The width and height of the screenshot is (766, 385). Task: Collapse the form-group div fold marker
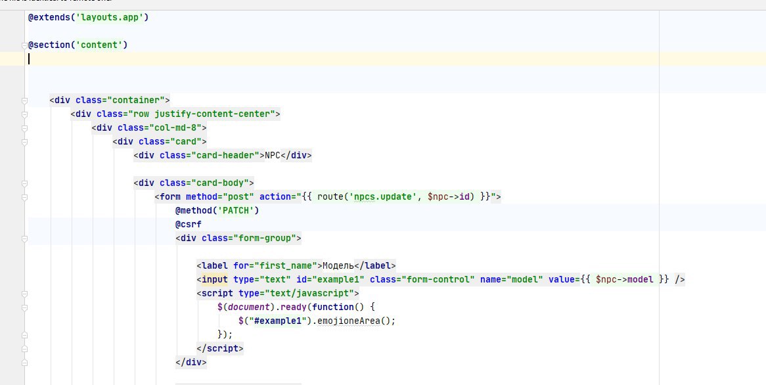pos(24,239)
